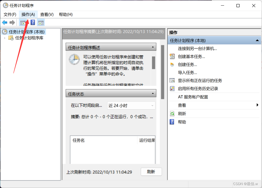
Task: Click the 任务名 column header
Action: coord(104,140)
